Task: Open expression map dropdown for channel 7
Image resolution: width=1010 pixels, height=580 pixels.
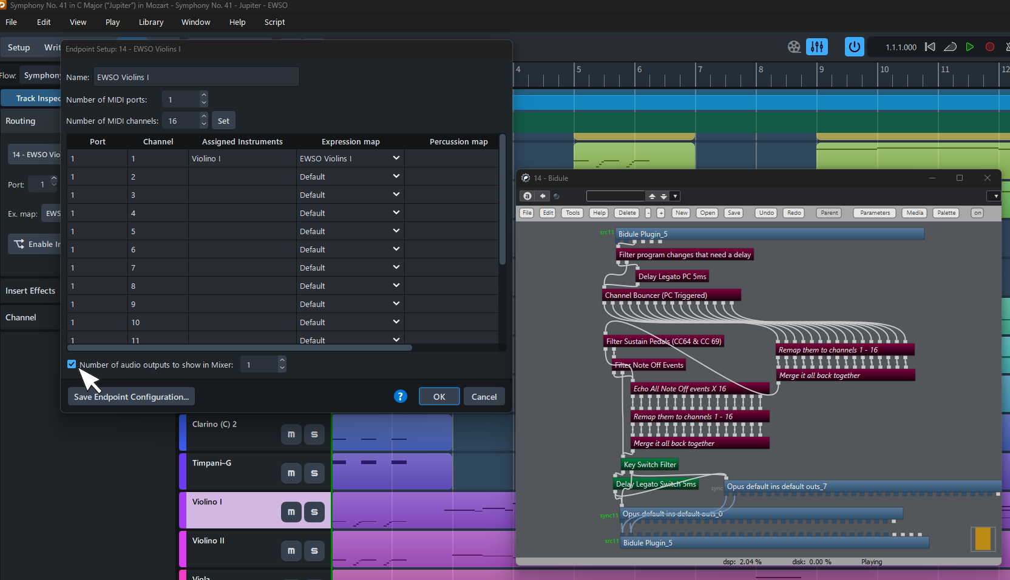Action: (396, 268)
